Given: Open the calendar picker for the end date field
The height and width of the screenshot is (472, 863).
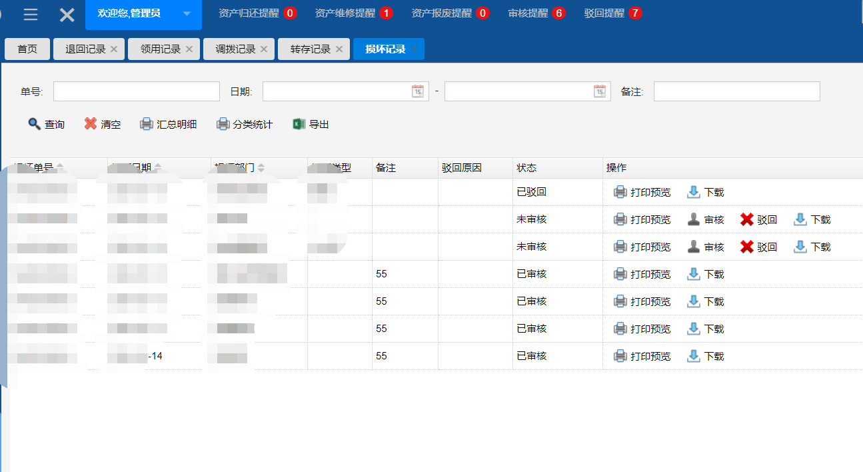Looking at the screenshot, I should point(598,91).
